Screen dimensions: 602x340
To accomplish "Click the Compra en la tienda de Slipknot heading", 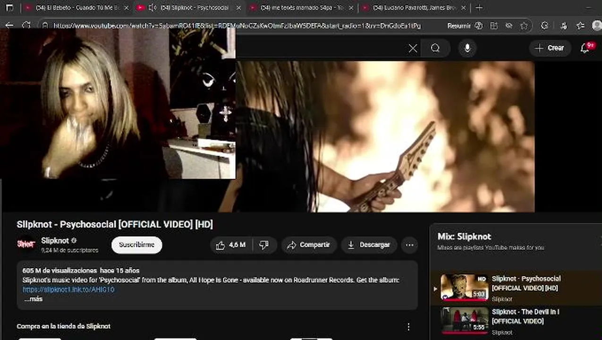I will (x=63, y=326).
